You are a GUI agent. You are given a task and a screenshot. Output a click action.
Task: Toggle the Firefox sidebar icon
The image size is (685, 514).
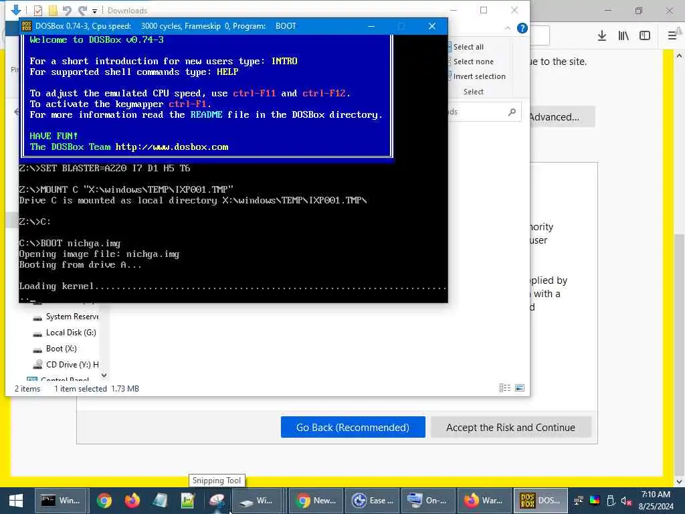click(x=645, y=36)
